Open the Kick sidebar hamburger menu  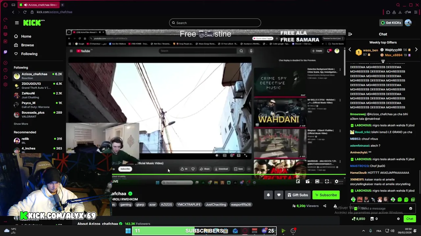17,23
